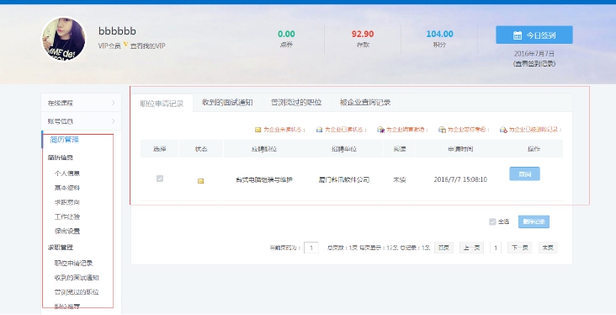
Task: Click the date 2016年7月7日 below sign-in
Action: (534, 54)
